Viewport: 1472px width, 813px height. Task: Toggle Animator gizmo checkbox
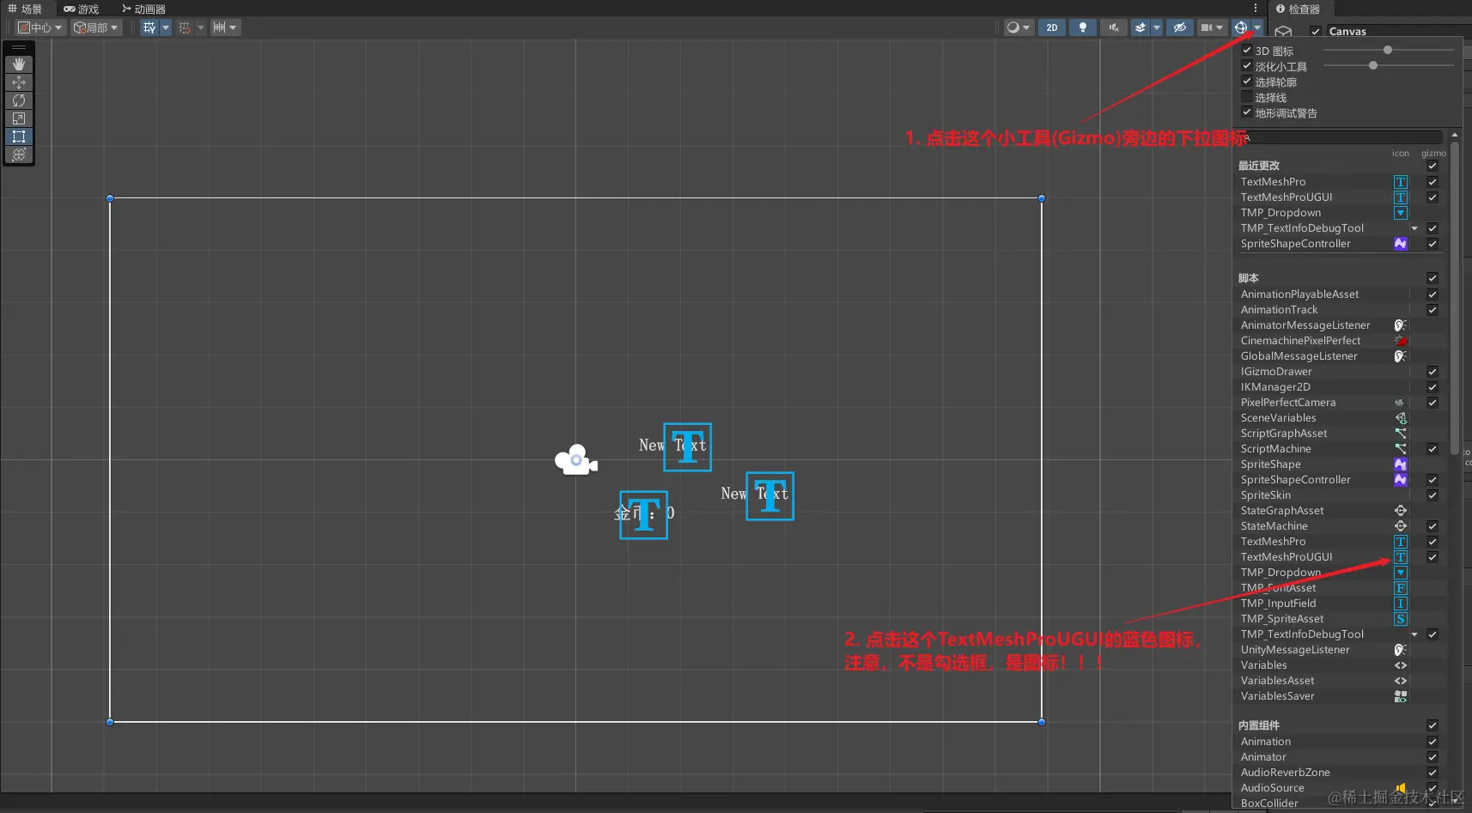click(x=1432, y=757)
